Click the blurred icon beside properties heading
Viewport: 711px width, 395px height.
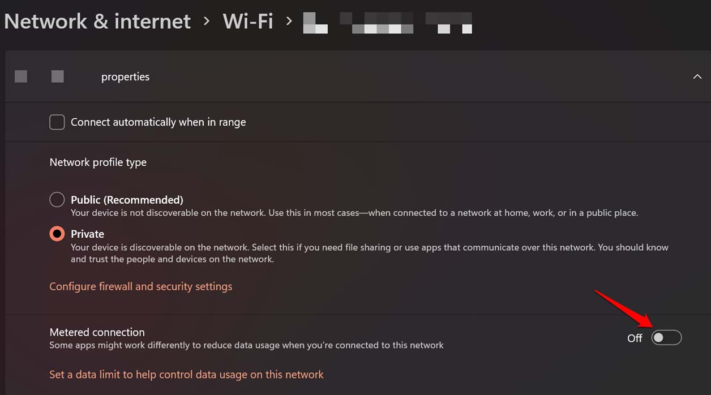point(21,76)
